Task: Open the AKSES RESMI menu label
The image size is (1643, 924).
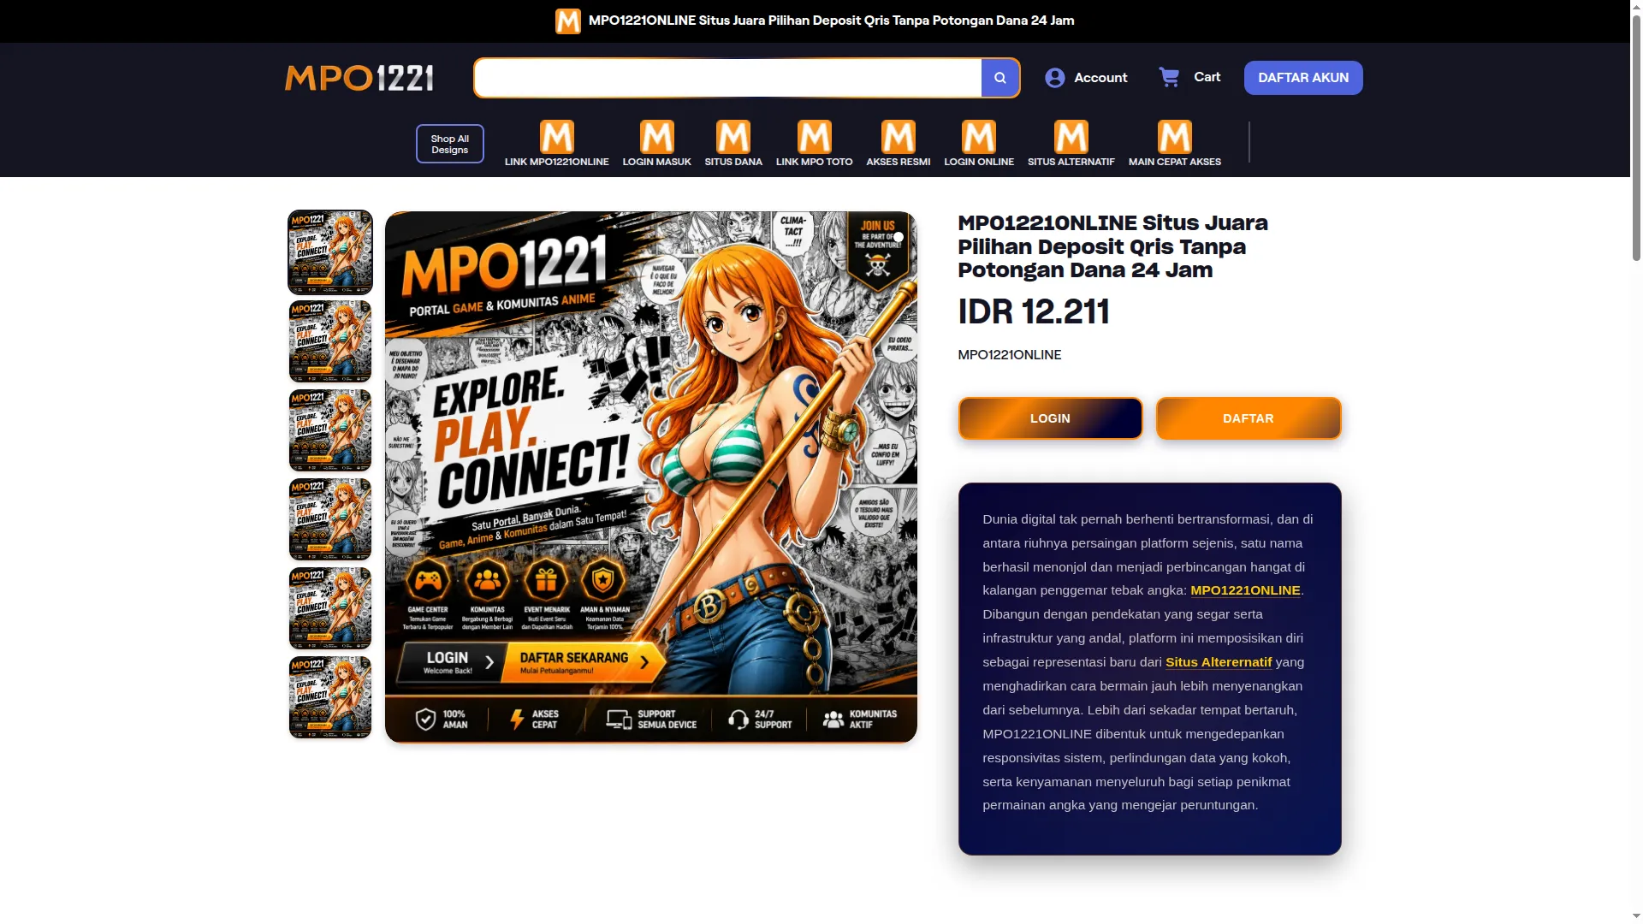Action: tap(899, 162)
